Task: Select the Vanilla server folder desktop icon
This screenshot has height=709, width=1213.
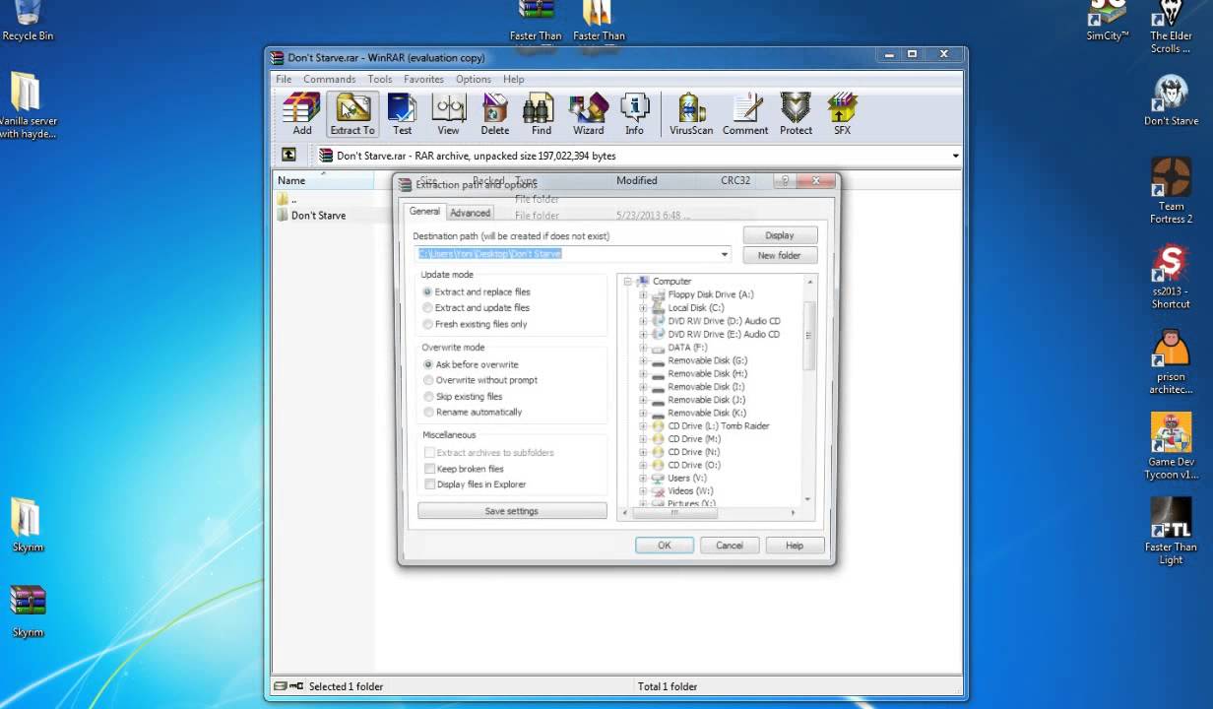Action: pyautogui.click(x=28, y=104)
